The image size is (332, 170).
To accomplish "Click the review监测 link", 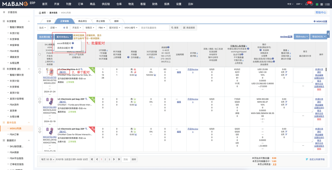I will click(x=286, y=37).
